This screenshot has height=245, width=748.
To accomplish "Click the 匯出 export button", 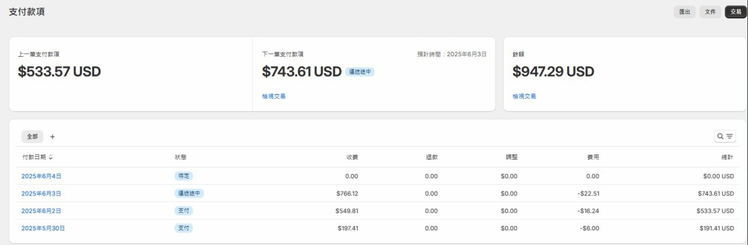I will pyautogui.click(x=685, y=12).
